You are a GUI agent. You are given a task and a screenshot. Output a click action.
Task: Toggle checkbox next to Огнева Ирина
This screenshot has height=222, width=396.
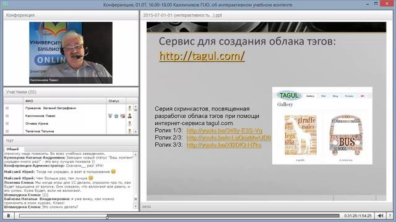(7, 123)
